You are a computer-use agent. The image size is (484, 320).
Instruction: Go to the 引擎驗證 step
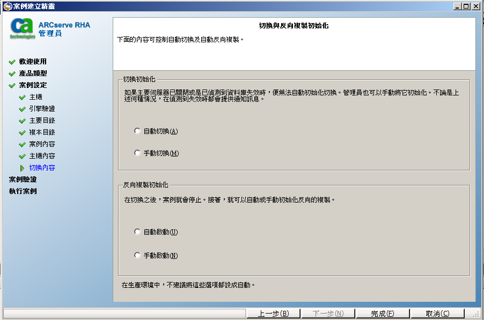tap(42, 108)
